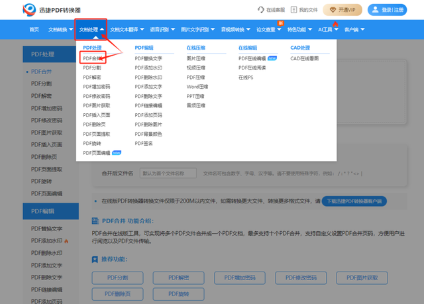This screenshot has height=304, width=424.
Task: Choose 音频压缩 under 在线压缩
Action: (x=196, y=106)
